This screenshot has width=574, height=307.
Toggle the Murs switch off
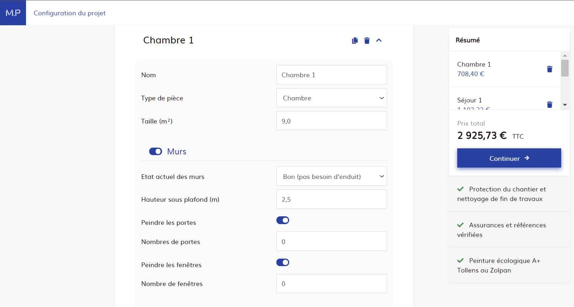156,152
